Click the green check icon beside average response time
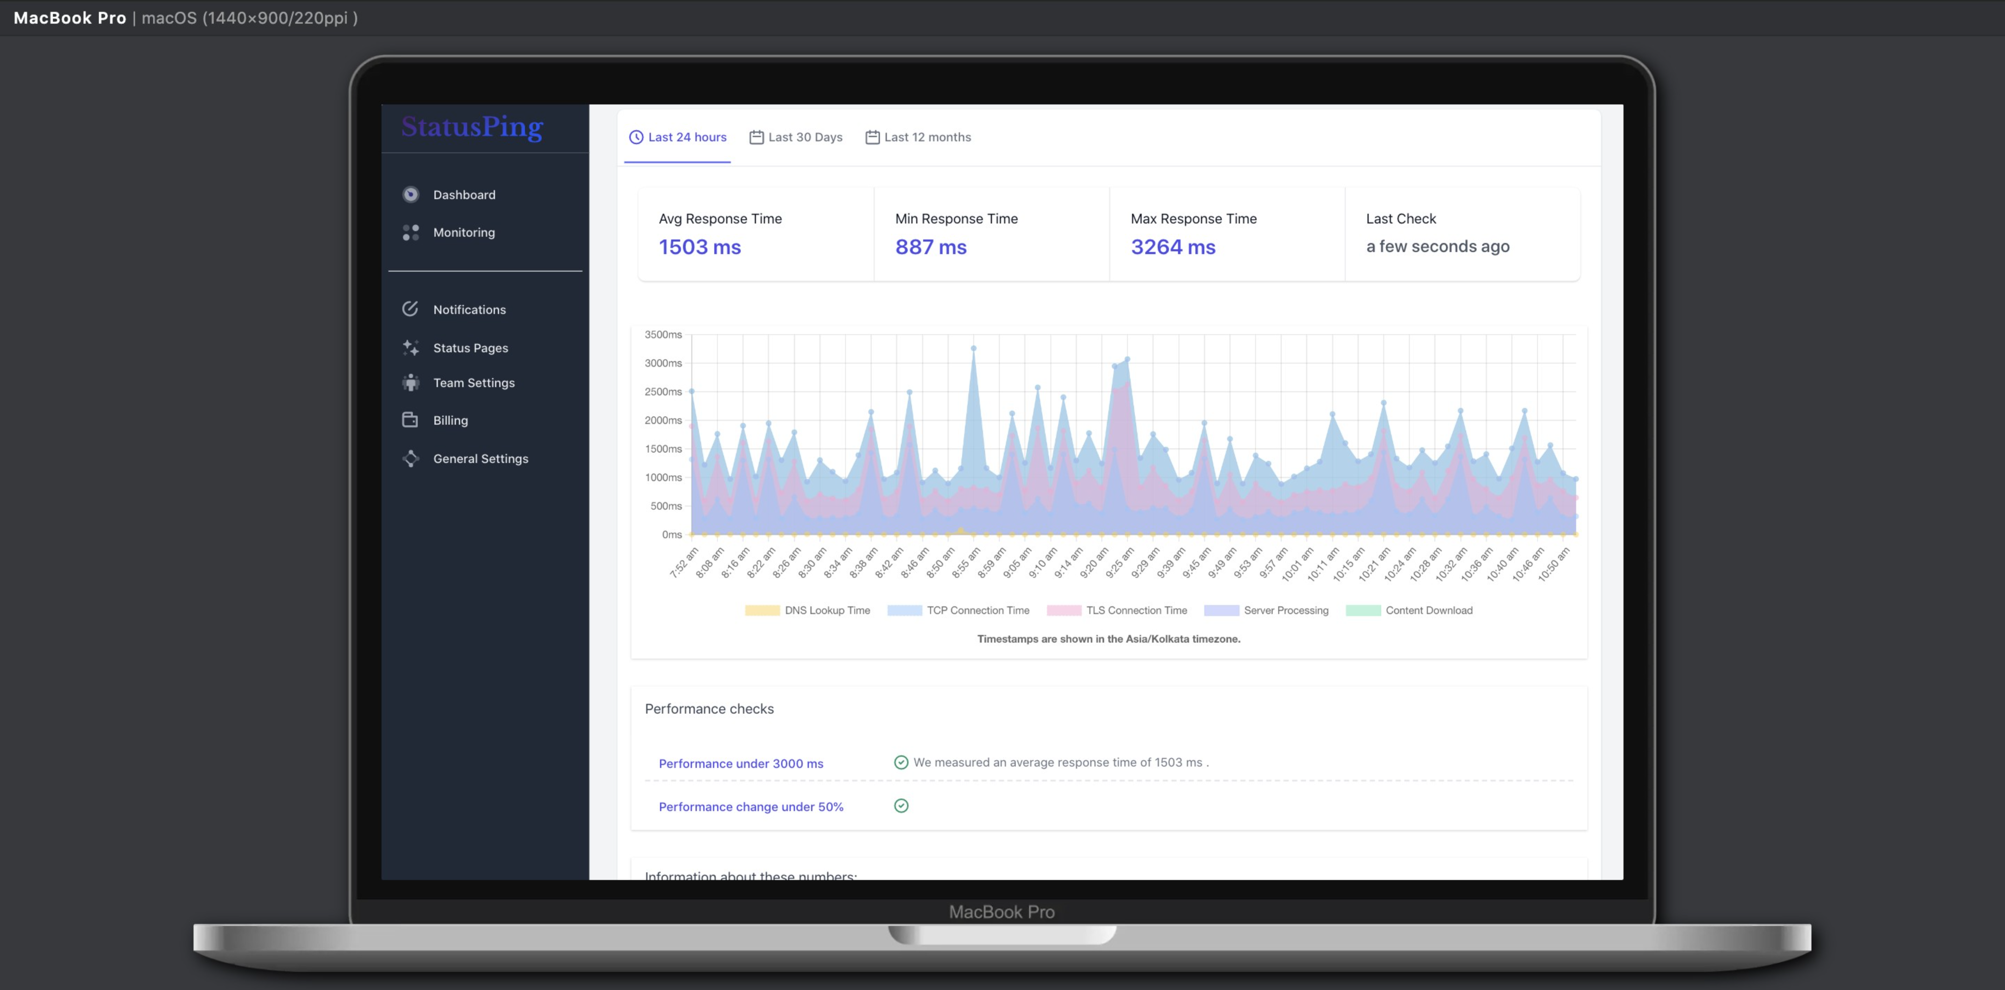This screenshot has height=990, width=2005. [x=901, y=762]
